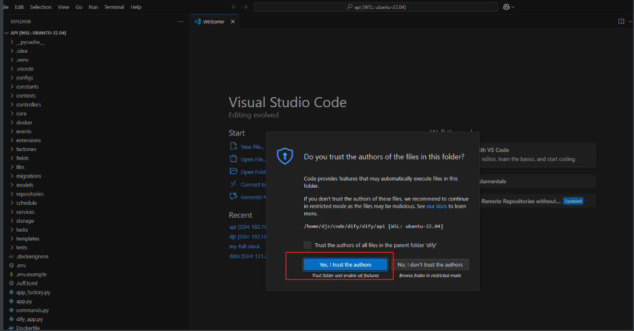
Task: Open the 'our docs' link in dialog
Action: (x=437, y=207)
